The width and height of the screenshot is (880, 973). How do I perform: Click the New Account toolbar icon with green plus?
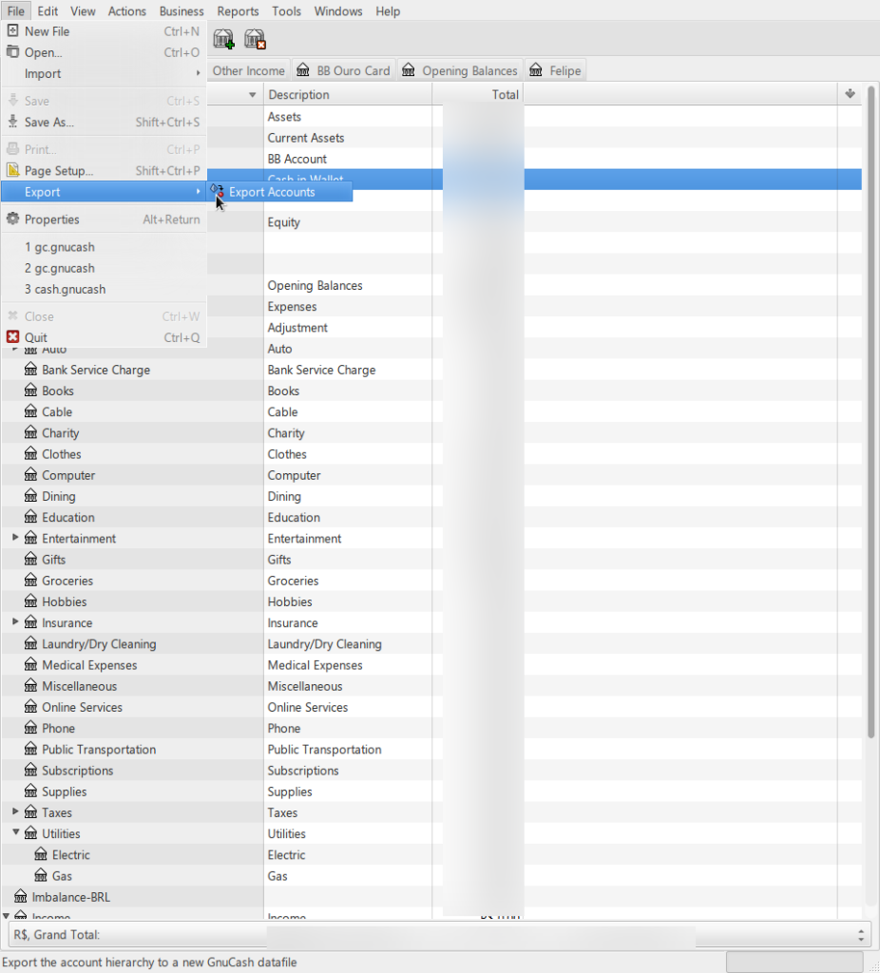[223, 39]
